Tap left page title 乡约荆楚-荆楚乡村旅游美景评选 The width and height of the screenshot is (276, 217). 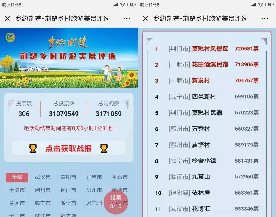[x=63, y=18]
